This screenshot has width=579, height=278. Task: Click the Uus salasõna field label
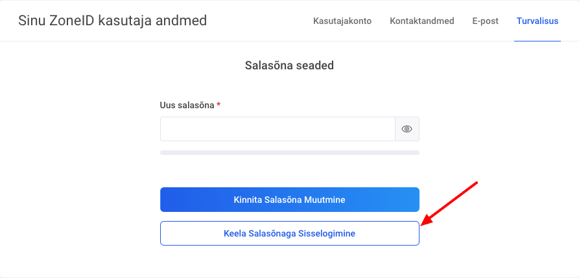tap(187, 105)
